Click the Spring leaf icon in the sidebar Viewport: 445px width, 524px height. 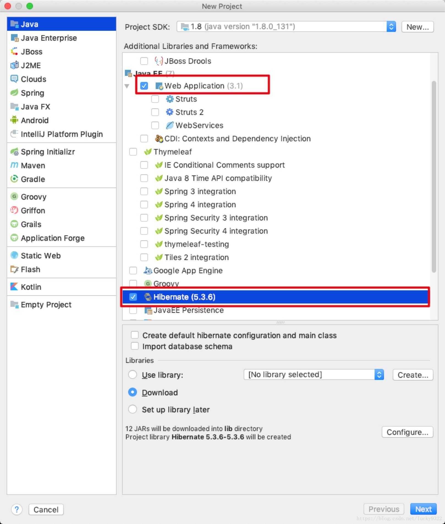click(14, 93)
